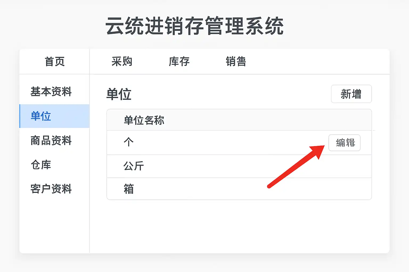Open 客户资料 in the sidebar
Screen dimensions: 409x272
51,189
